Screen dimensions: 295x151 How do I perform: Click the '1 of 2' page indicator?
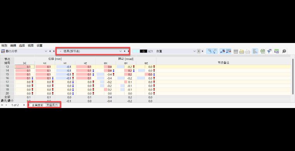[15, 105]
